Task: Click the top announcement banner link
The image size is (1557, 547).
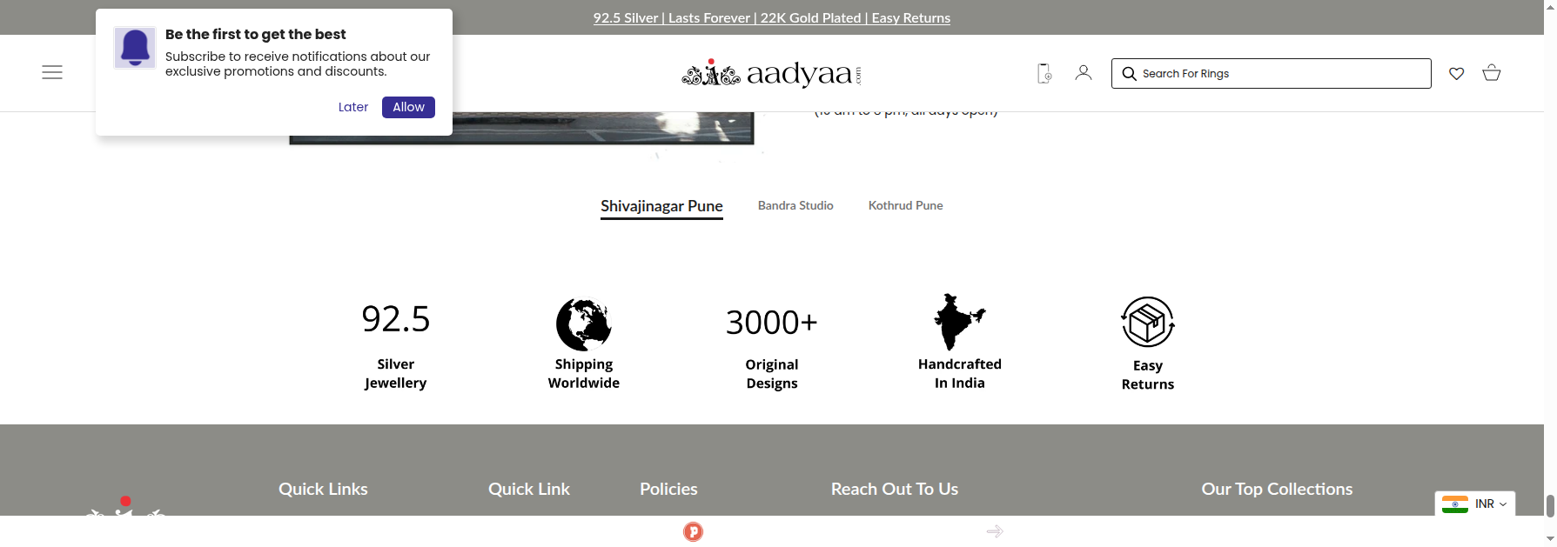Action: 771,17
